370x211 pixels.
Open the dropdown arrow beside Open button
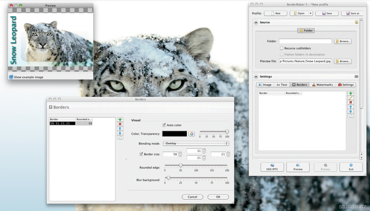[310, 13]
